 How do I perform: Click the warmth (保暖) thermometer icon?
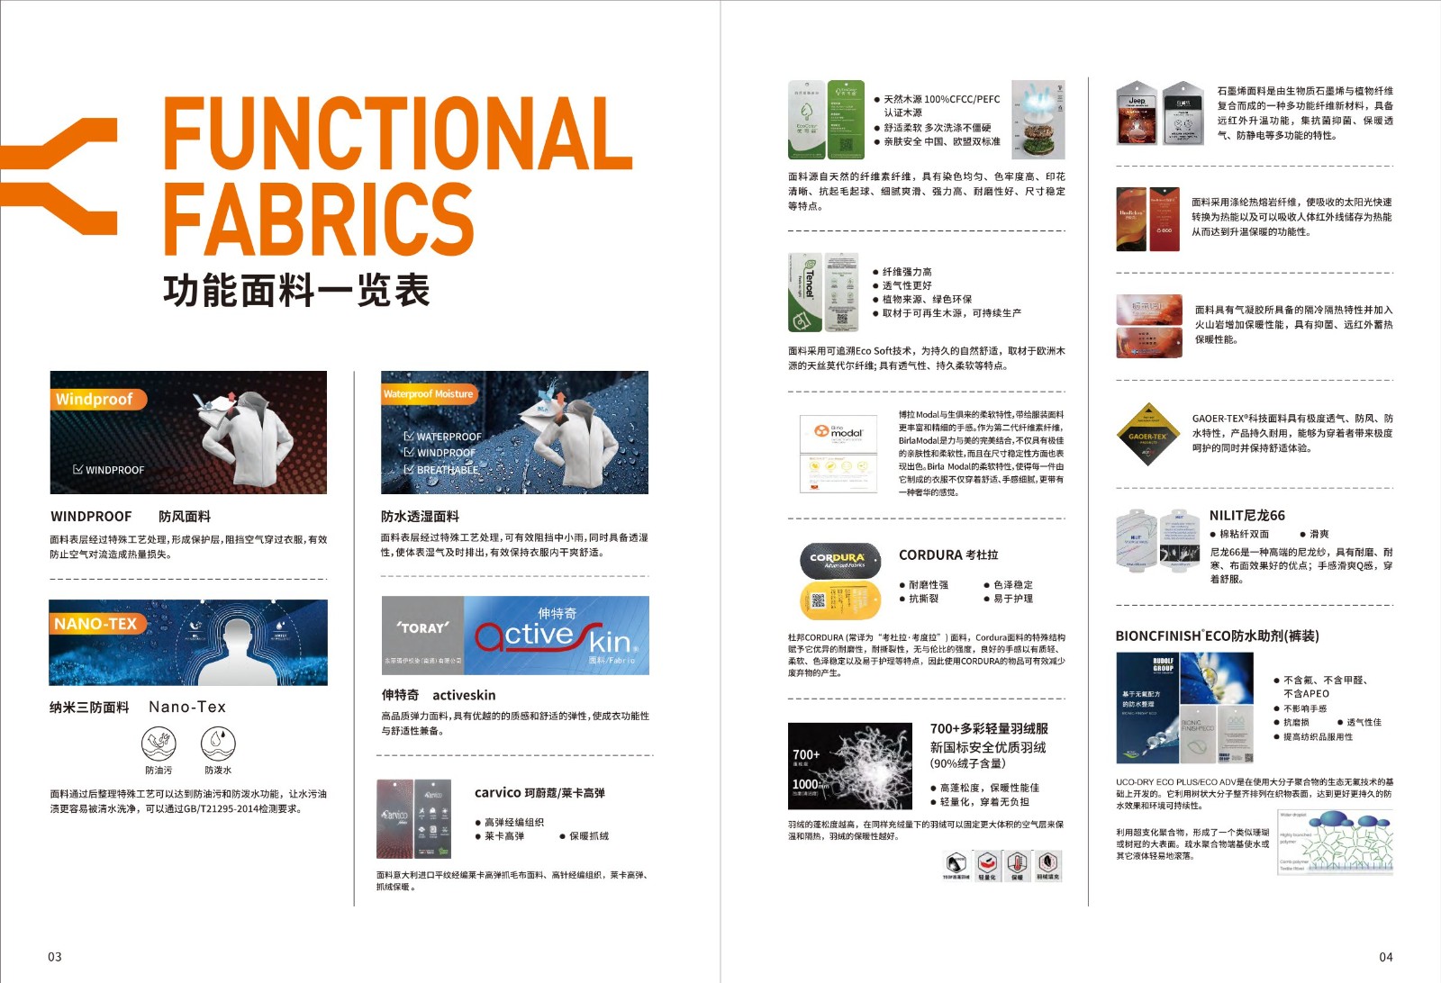(1018, 862)
